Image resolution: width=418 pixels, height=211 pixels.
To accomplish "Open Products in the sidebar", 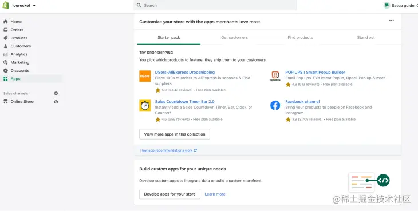I will [19, 38].
